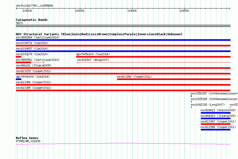Select dgv7404n100 (Coe2014) label

[x=33, y=77]
